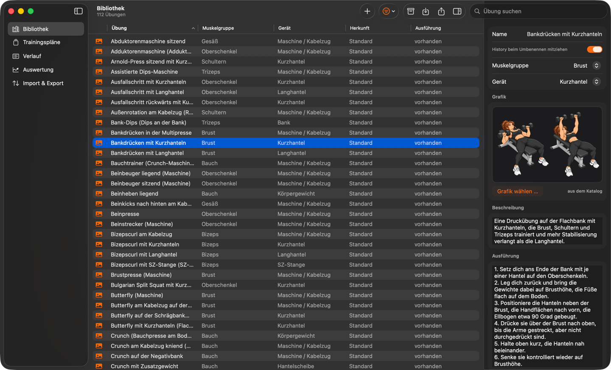The width and height of the screenshot is (611, 370).
Task: Select 'Bankdrücken in der Multipresse' exercise
Action: pos(286,133)
